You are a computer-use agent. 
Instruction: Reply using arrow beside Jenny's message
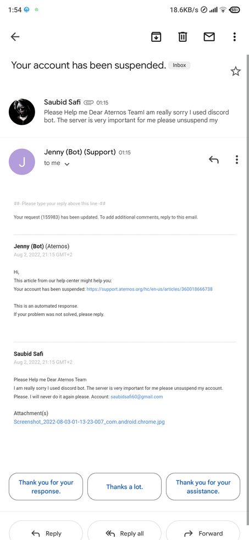214,160
